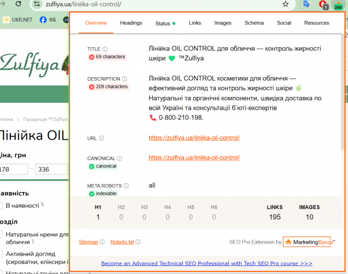
Task: Click green check icon on indexable badge
Action: [x=92, y=194]
